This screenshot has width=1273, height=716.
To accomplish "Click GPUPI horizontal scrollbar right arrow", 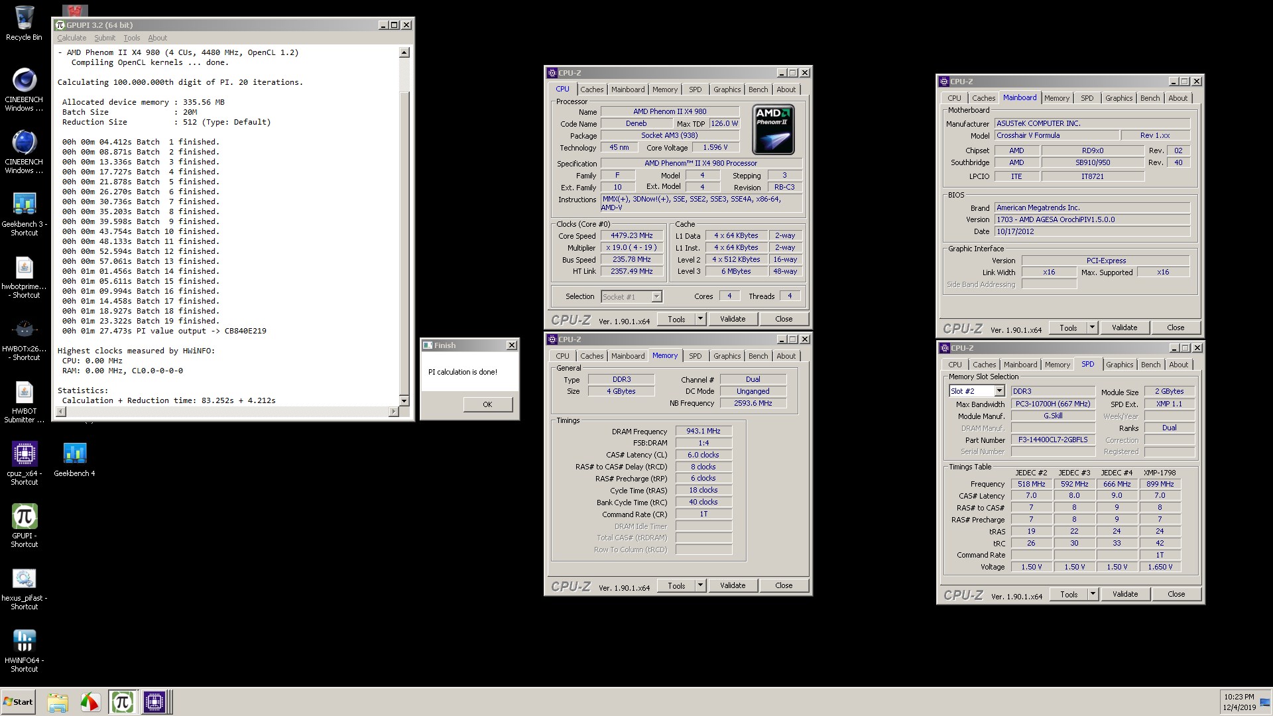I will click(x=394, y=412).
